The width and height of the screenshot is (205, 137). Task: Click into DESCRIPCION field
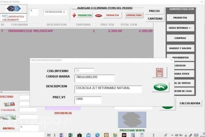108,89
